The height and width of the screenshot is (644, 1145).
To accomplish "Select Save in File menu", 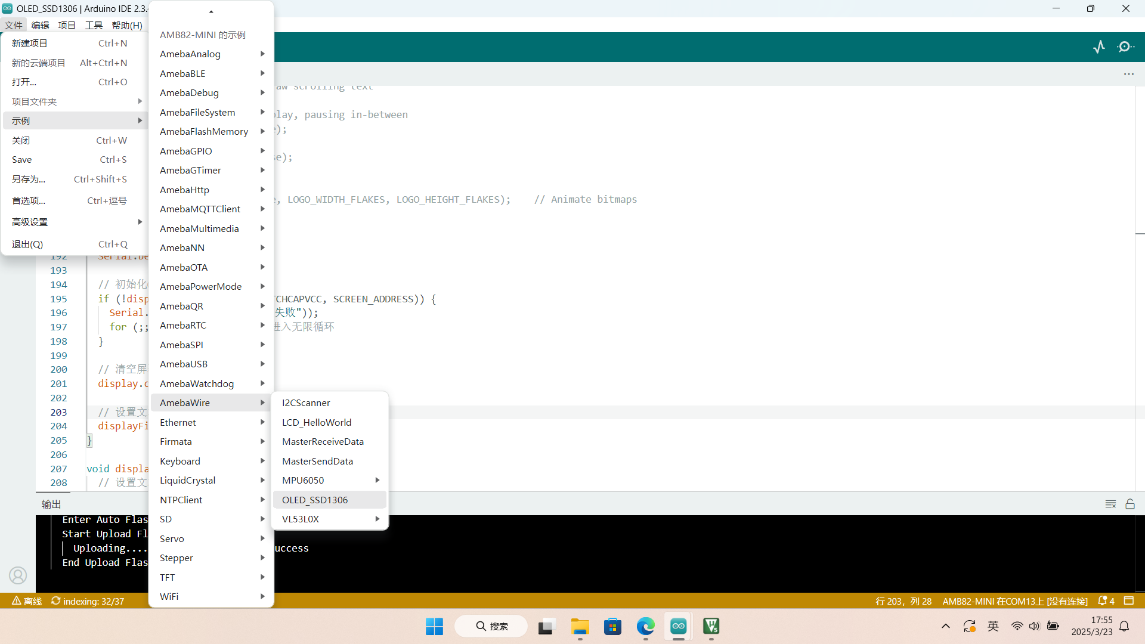I will (x=74, y=159).
